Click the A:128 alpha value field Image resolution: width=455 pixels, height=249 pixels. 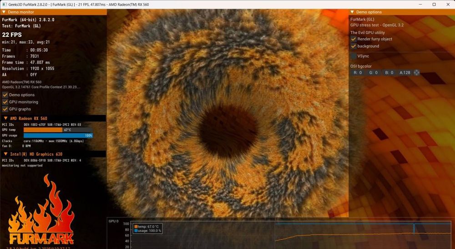405,73
